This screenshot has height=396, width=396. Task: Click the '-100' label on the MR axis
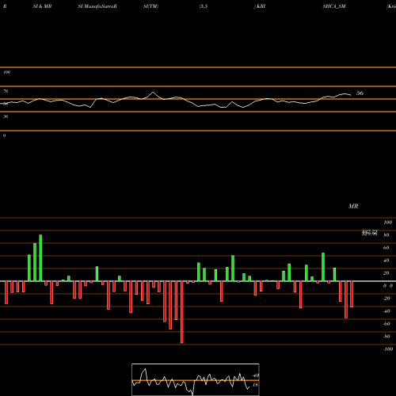[x=388, y=349]
